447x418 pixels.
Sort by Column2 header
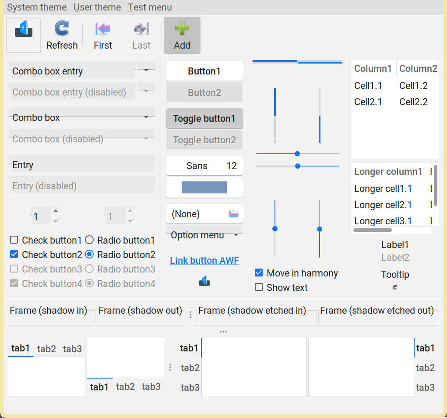point(418,68)
